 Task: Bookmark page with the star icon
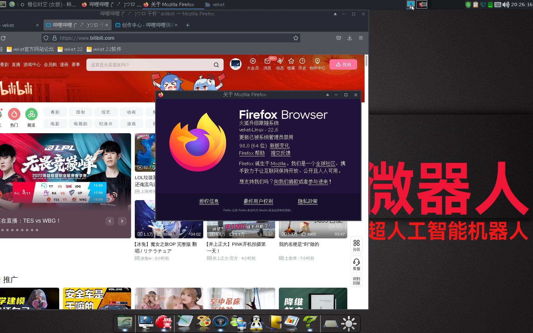295,38
